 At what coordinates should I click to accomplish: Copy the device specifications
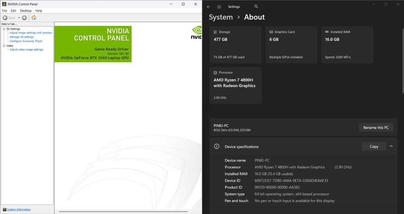pos(374,146)
